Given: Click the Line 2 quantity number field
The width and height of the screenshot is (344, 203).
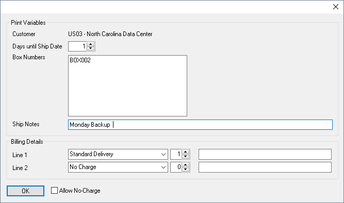Looking at the screenshot, I should (176, 167).
